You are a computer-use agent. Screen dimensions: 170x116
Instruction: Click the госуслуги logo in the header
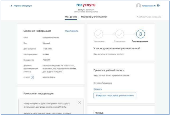click(x=85, y=5)
